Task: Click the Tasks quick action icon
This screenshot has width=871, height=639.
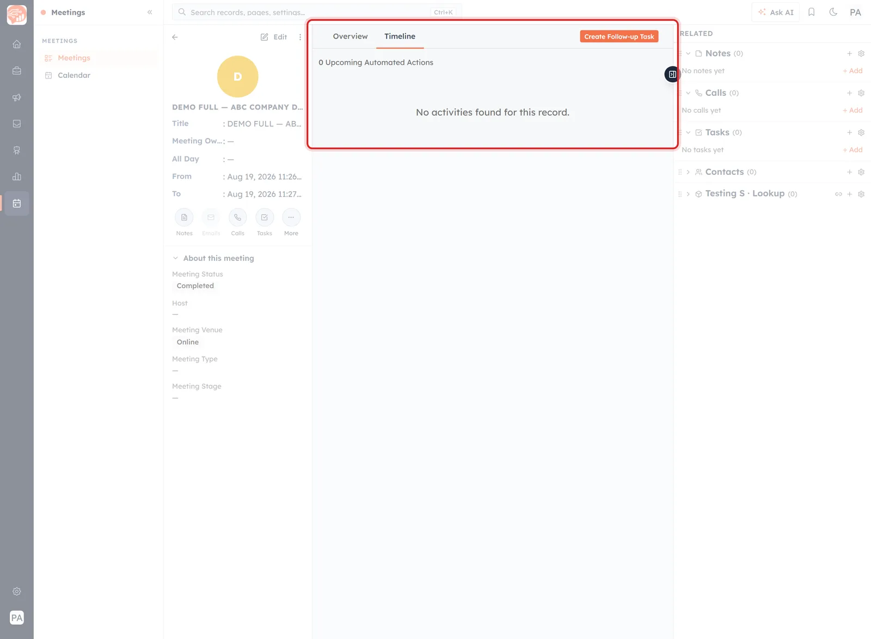Action: click(265, 217)
